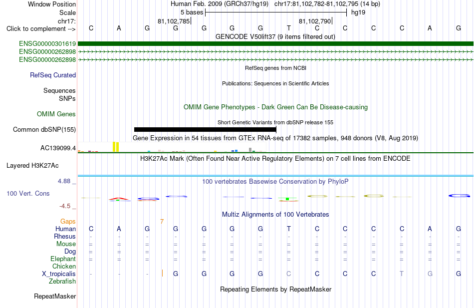Image resolution: width=474 pixels, height=308 pixels.
Task: Click the faded T base in X_tropicalis row
Action: 402,274
